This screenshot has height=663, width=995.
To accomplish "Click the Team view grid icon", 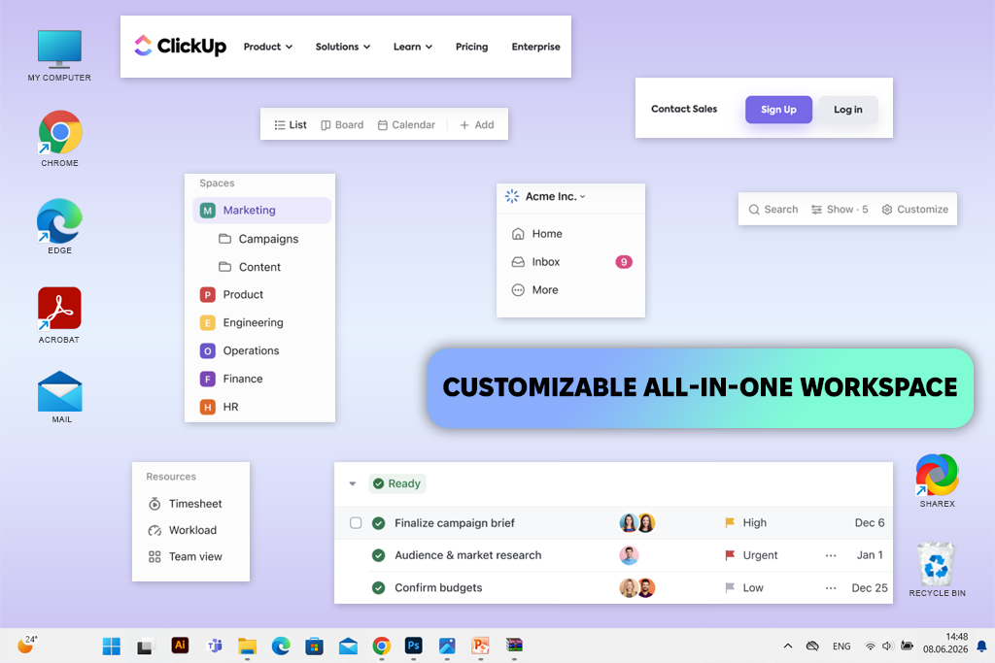I will point(154,556).
